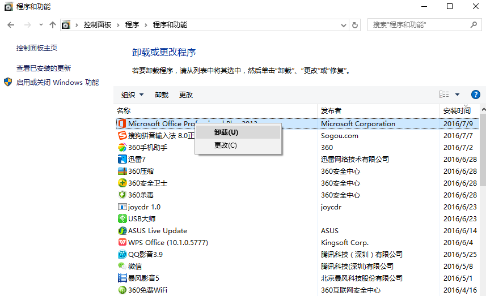Expand the address bar history dropdown

(344, 25)
